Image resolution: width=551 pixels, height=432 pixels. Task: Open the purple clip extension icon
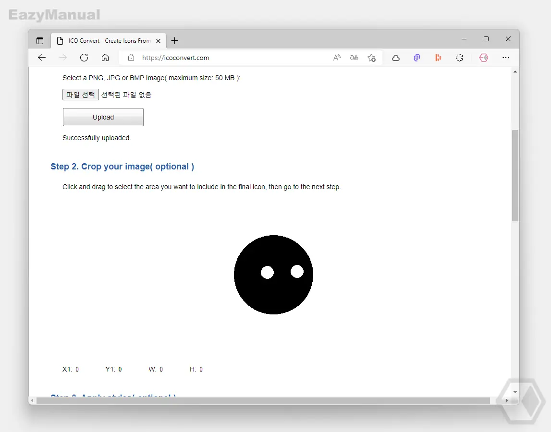(x=417, y=58)
